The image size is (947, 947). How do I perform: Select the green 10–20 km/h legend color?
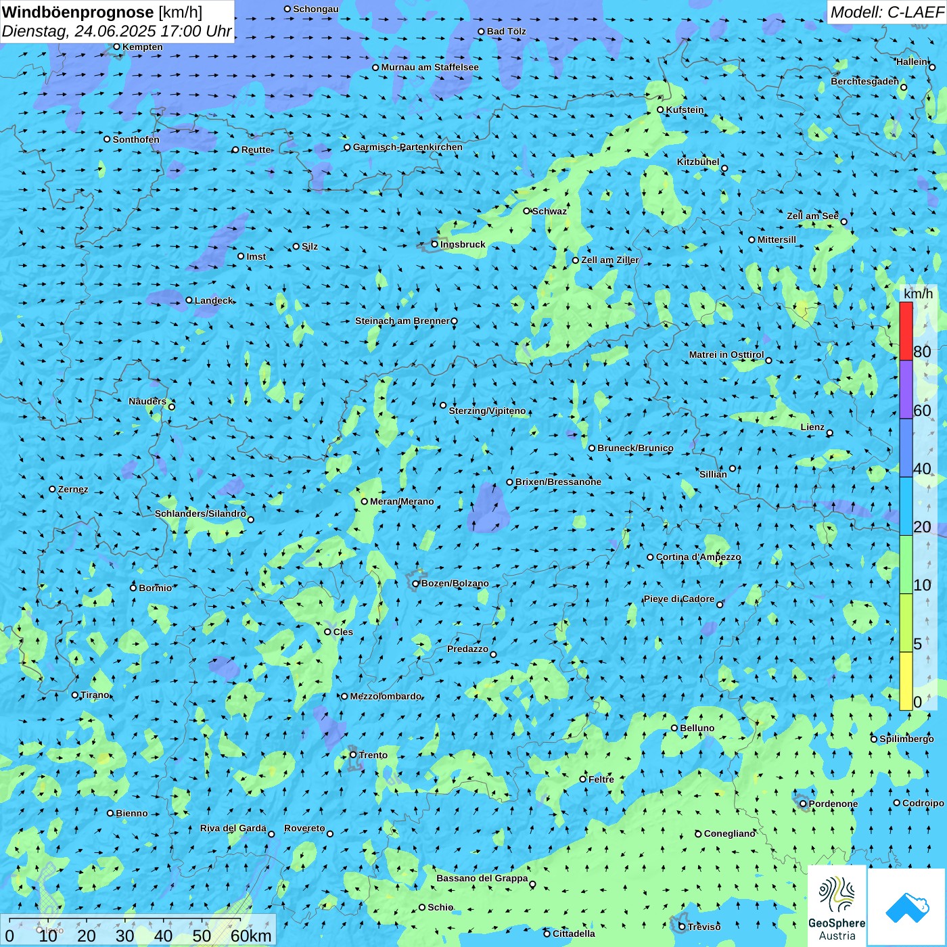(x=906, y=565)
